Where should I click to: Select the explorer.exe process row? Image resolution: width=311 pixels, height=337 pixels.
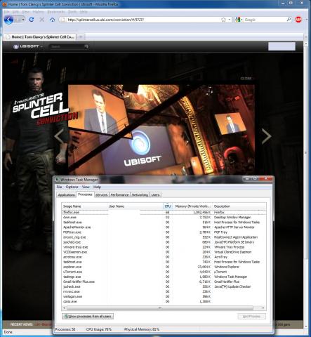click(164, 267)
